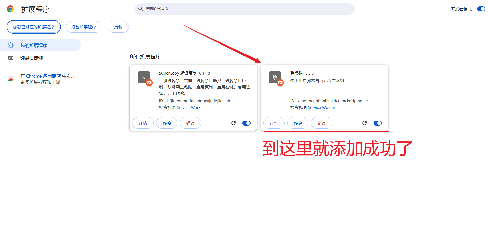This screenshot has height=236, width=489.
Task: Click 移除 on the 篡改猴 card
Action: pos(298,123)
